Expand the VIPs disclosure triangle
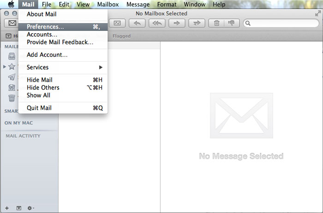This screenshot has width=323, height=213. pos(5,67)
